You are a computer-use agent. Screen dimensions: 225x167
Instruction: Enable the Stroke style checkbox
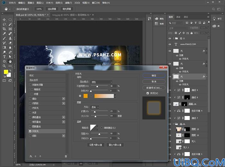[30, 99]
